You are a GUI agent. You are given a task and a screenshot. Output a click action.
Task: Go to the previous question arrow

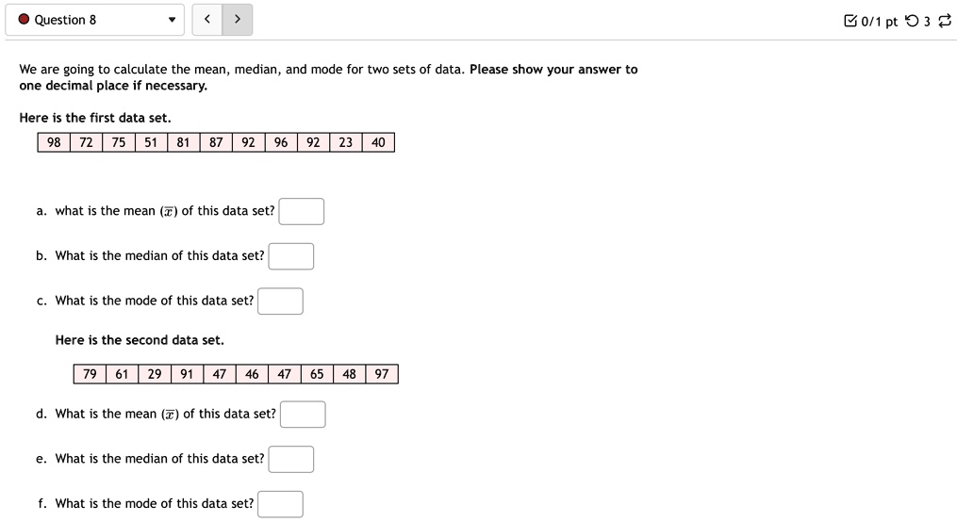point(206,20)
